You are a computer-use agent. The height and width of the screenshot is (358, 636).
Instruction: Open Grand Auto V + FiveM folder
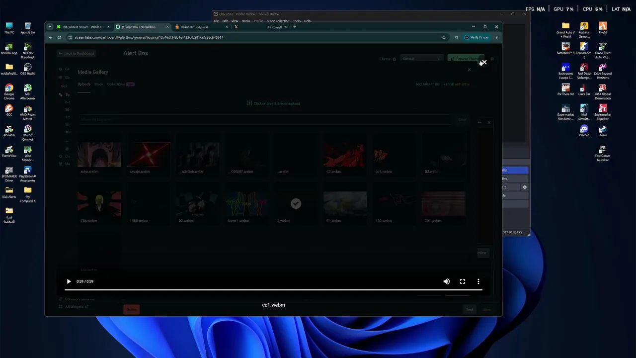pos(565,30)
